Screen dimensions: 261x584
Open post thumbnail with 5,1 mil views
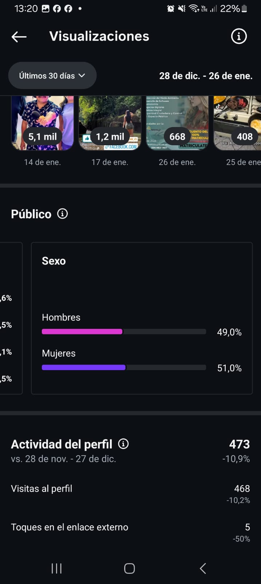(42, 123)
